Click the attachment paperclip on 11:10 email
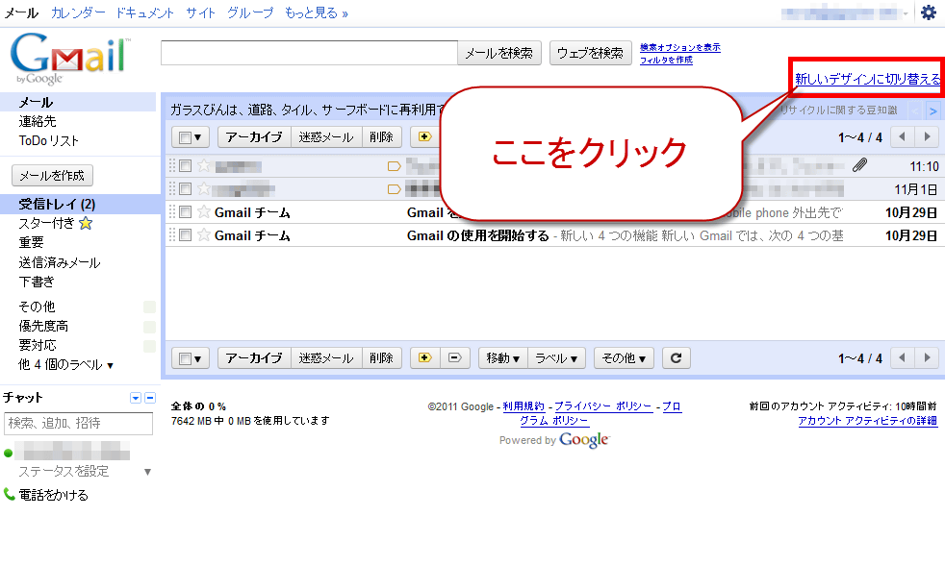The width and height of the screenshot is (945, 565). coord(859,165)
